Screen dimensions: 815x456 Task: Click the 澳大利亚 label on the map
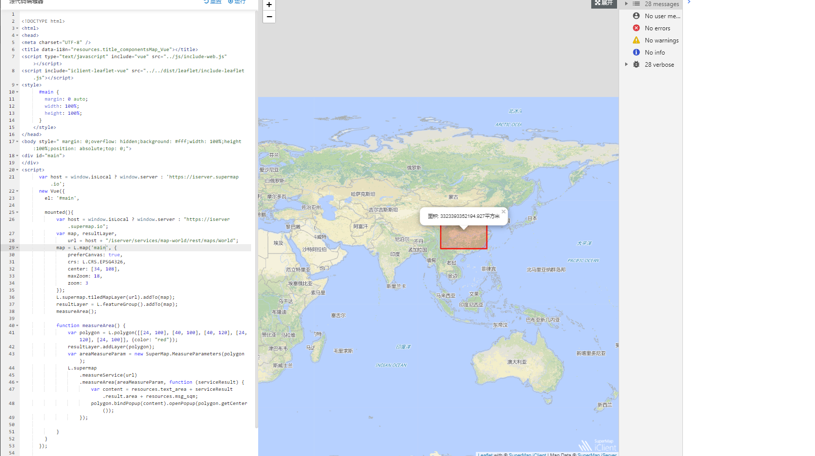(x=517, y=362)
